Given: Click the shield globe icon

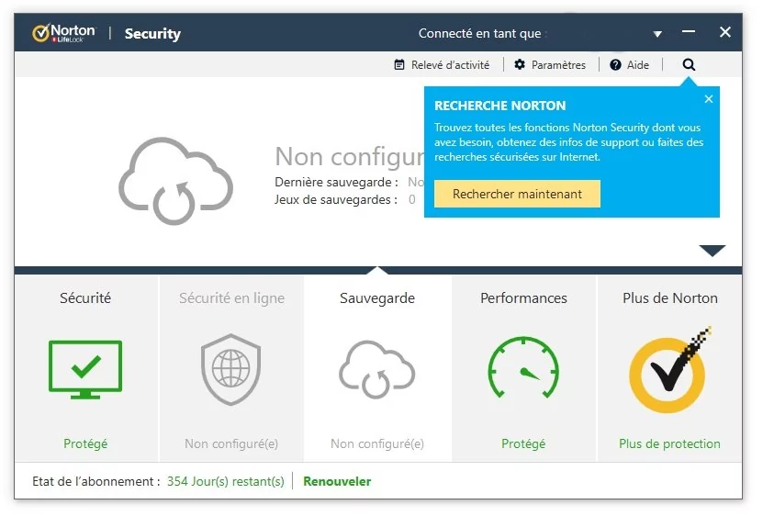Looking at the screenshot, I should [230, 369].
